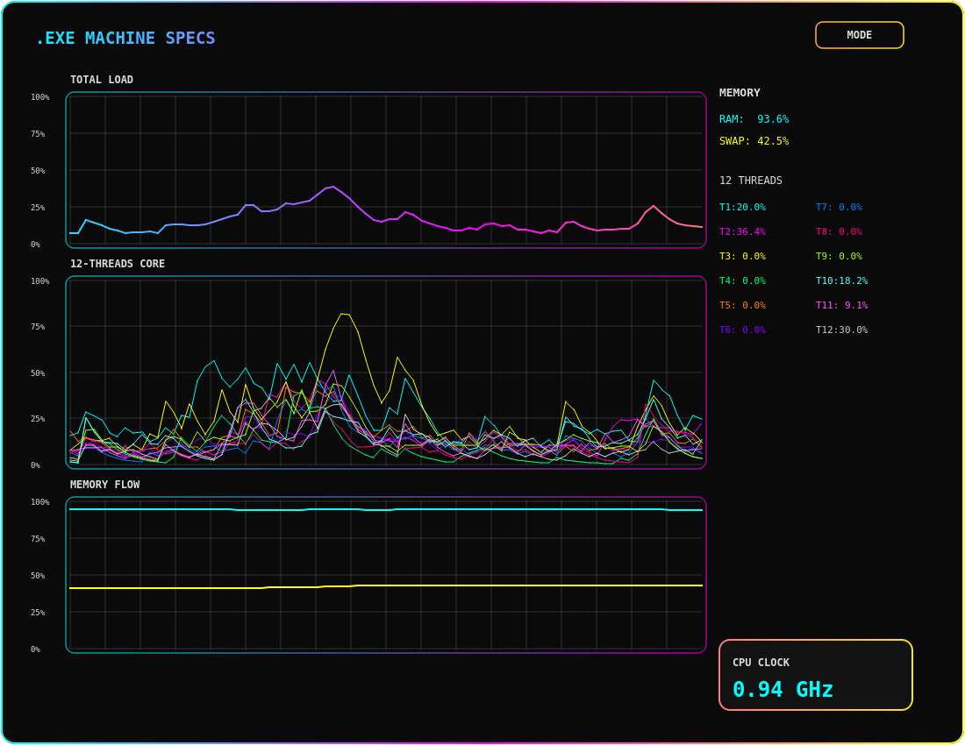This screenshot has height=745, width=965.
Task: Select the .EXE MACHINE SPECS title
Action: pos(125,38)
